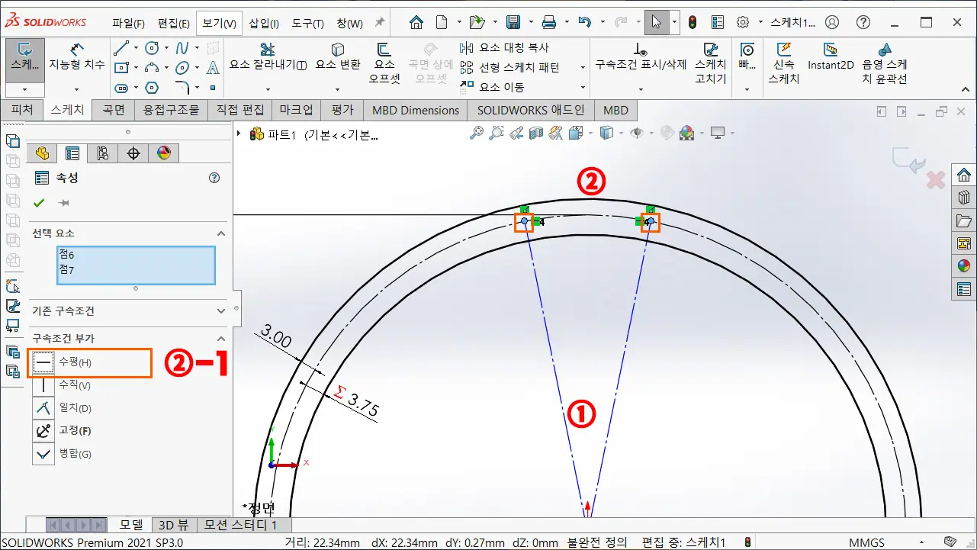Select the Centerpoint Arc sketch tool
The width and height of the screenshot is (977, 550).
[152, 68]
